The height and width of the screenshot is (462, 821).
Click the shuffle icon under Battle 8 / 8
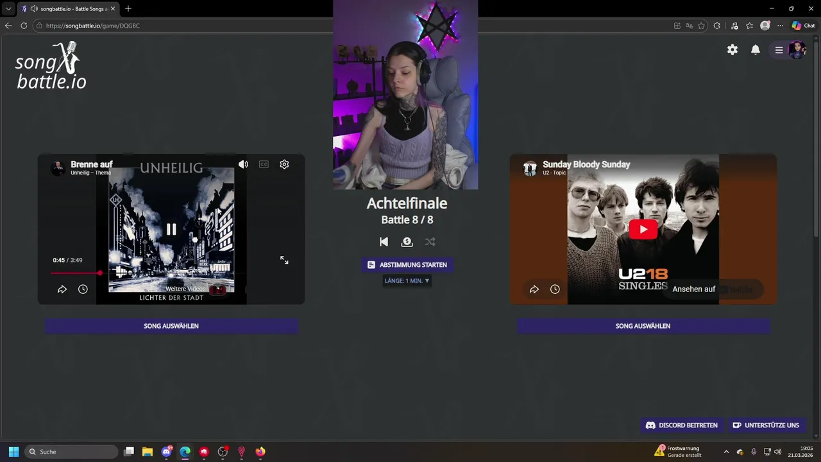[x=430, y=242]
